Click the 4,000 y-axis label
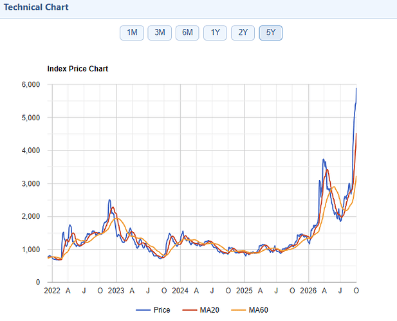The width and height of the screenshot is (397, 321). pyautogui.click(x=31, y=151)
